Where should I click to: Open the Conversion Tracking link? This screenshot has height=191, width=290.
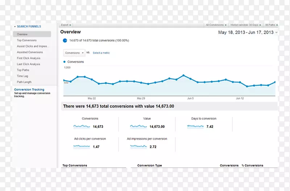tap(29, 90)
